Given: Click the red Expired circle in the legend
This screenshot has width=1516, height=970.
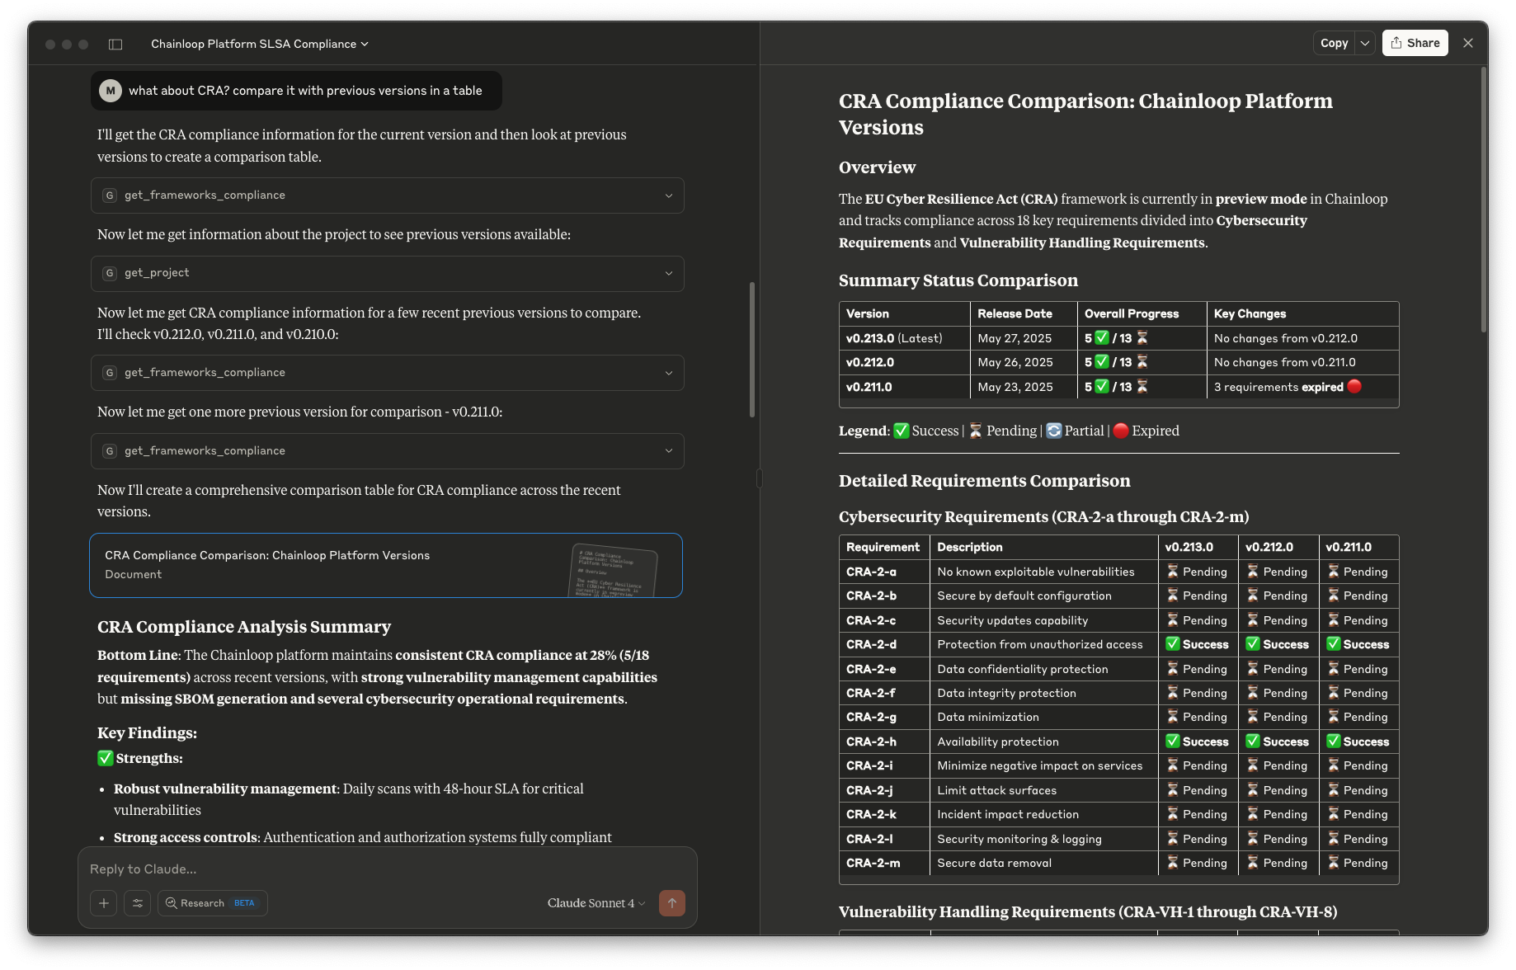Looking at the screenshot, I should 1121,431.
